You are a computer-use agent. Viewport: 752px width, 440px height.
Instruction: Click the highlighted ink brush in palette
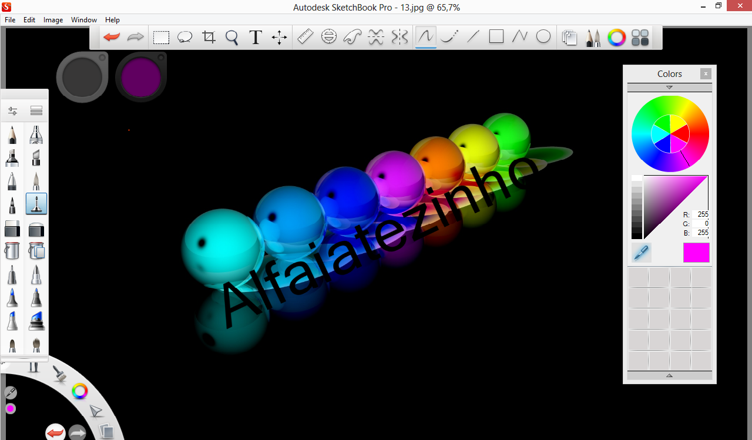coord(36,204)
